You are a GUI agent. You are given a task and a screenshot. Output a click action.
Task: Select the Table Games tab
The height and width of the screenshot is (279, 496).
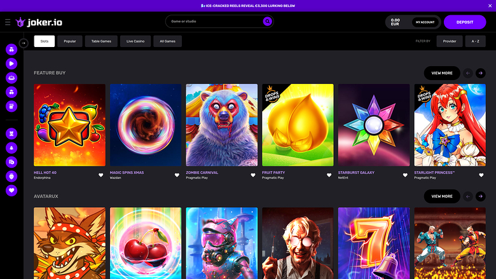(x=100, y=41)
